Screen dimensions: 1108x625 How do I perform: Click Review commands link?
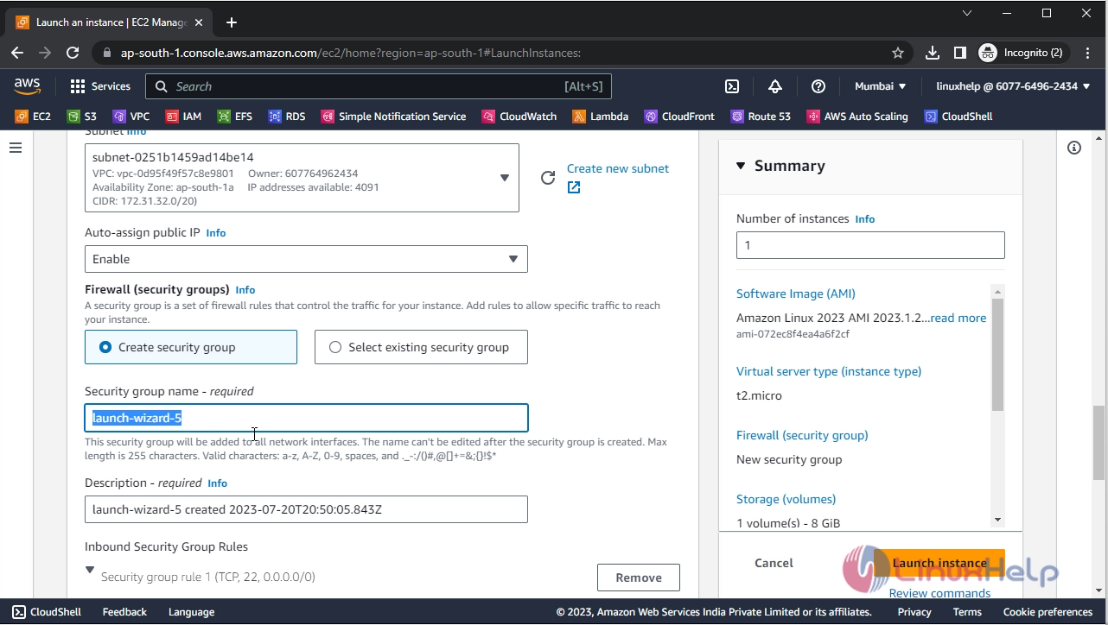(940, 593)
